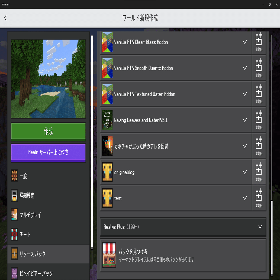This screenshot has width=280, height=280.
Task: Click the test pack icon
Action: (x=107, y=198)
